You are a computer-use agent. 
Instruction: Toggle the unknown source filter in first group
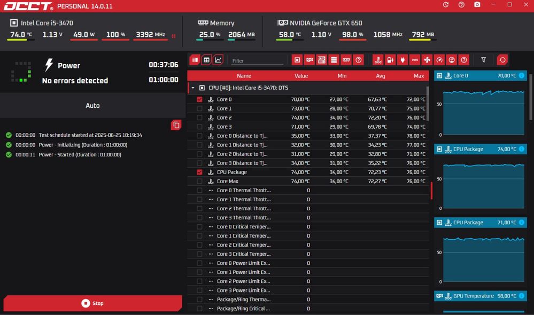(x=358, y=60)
